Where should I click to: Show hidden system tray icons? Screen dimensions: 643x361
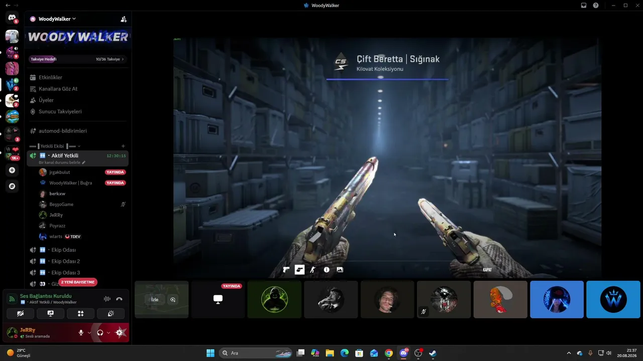click(569, 353)
